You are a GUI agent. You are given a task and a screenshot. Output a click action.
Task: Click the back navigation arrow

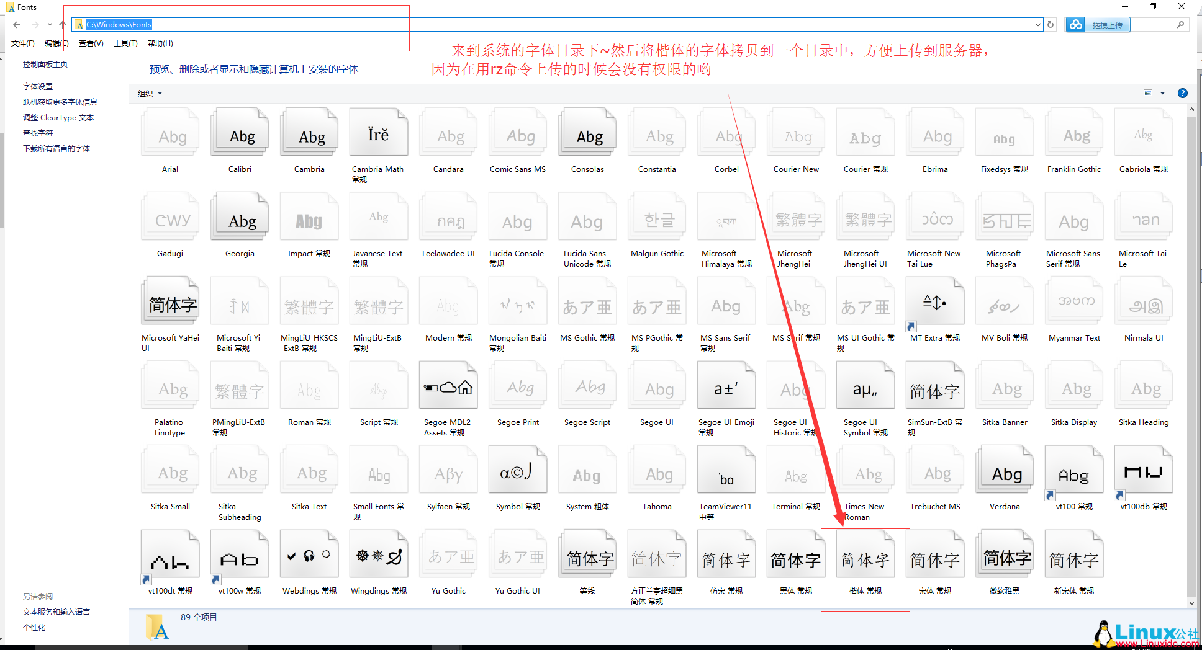[17, 25]
